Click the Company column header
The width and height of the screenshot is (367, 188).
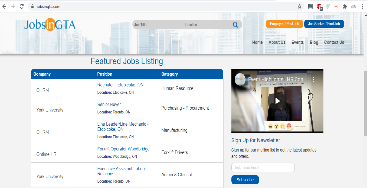point(42,74)
